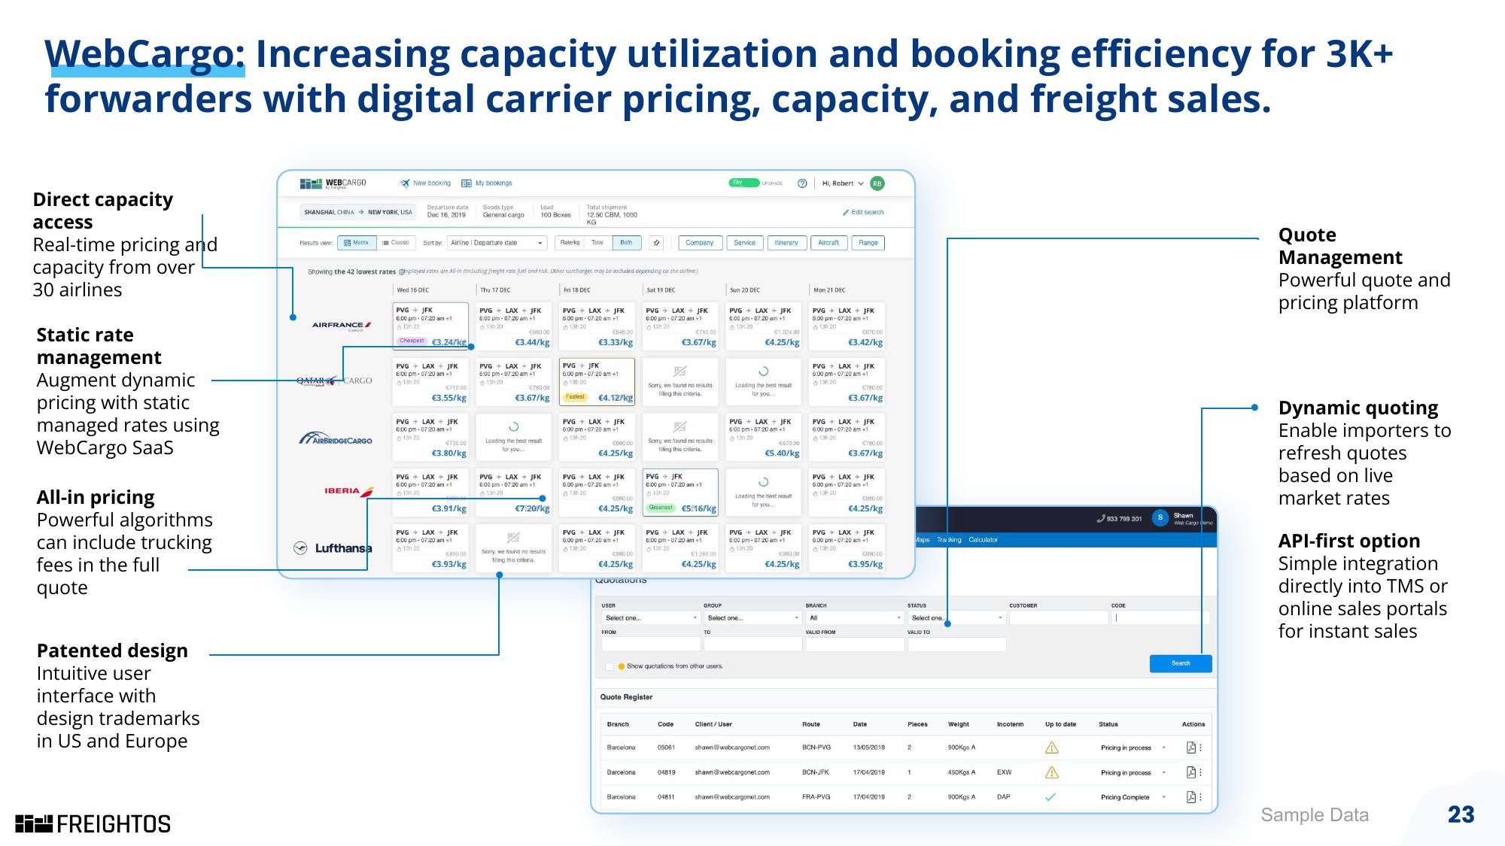
Task: Open PDF icon for quote 04811
Action: pos(1190,797)
